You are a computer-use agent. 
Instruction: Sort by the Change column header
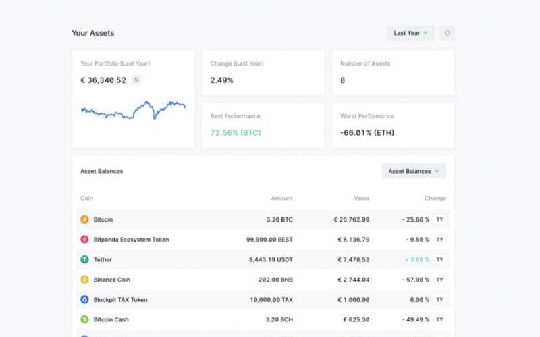click(x=435, y=199)
